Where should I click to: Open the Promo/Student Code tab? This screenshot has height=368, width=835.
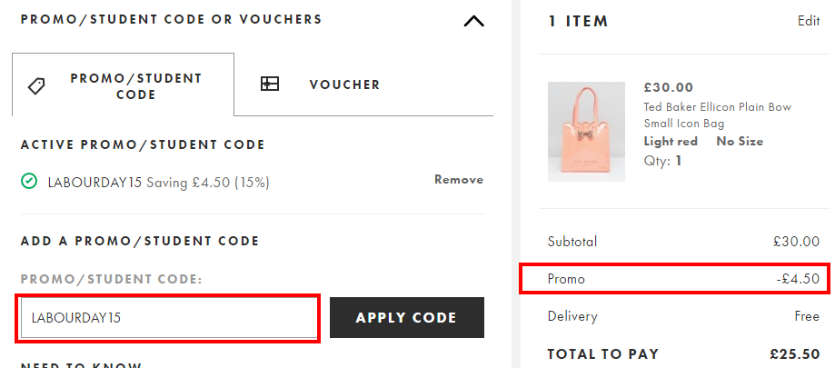(x=123, y=85)
